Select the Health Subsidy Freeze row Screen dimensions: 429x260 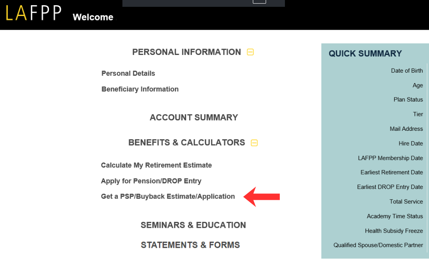click(394, 231)
